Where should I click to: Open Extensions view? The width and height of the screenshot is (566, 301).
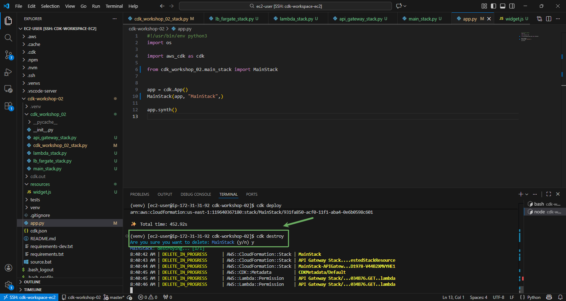tap(8, 106)
